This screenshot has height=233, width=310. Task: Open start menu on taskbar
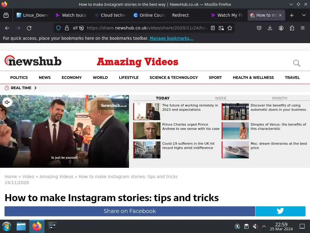coord(7,226)
